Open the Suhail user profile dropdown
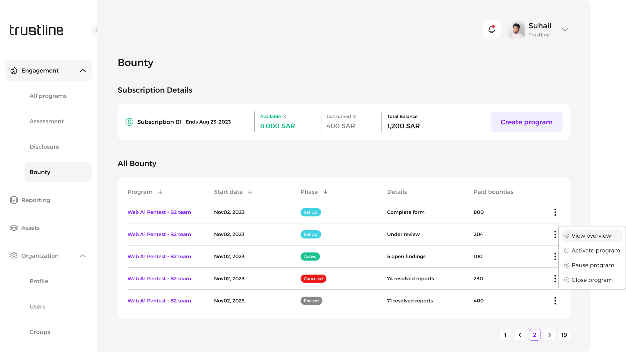 pos(565,29)
